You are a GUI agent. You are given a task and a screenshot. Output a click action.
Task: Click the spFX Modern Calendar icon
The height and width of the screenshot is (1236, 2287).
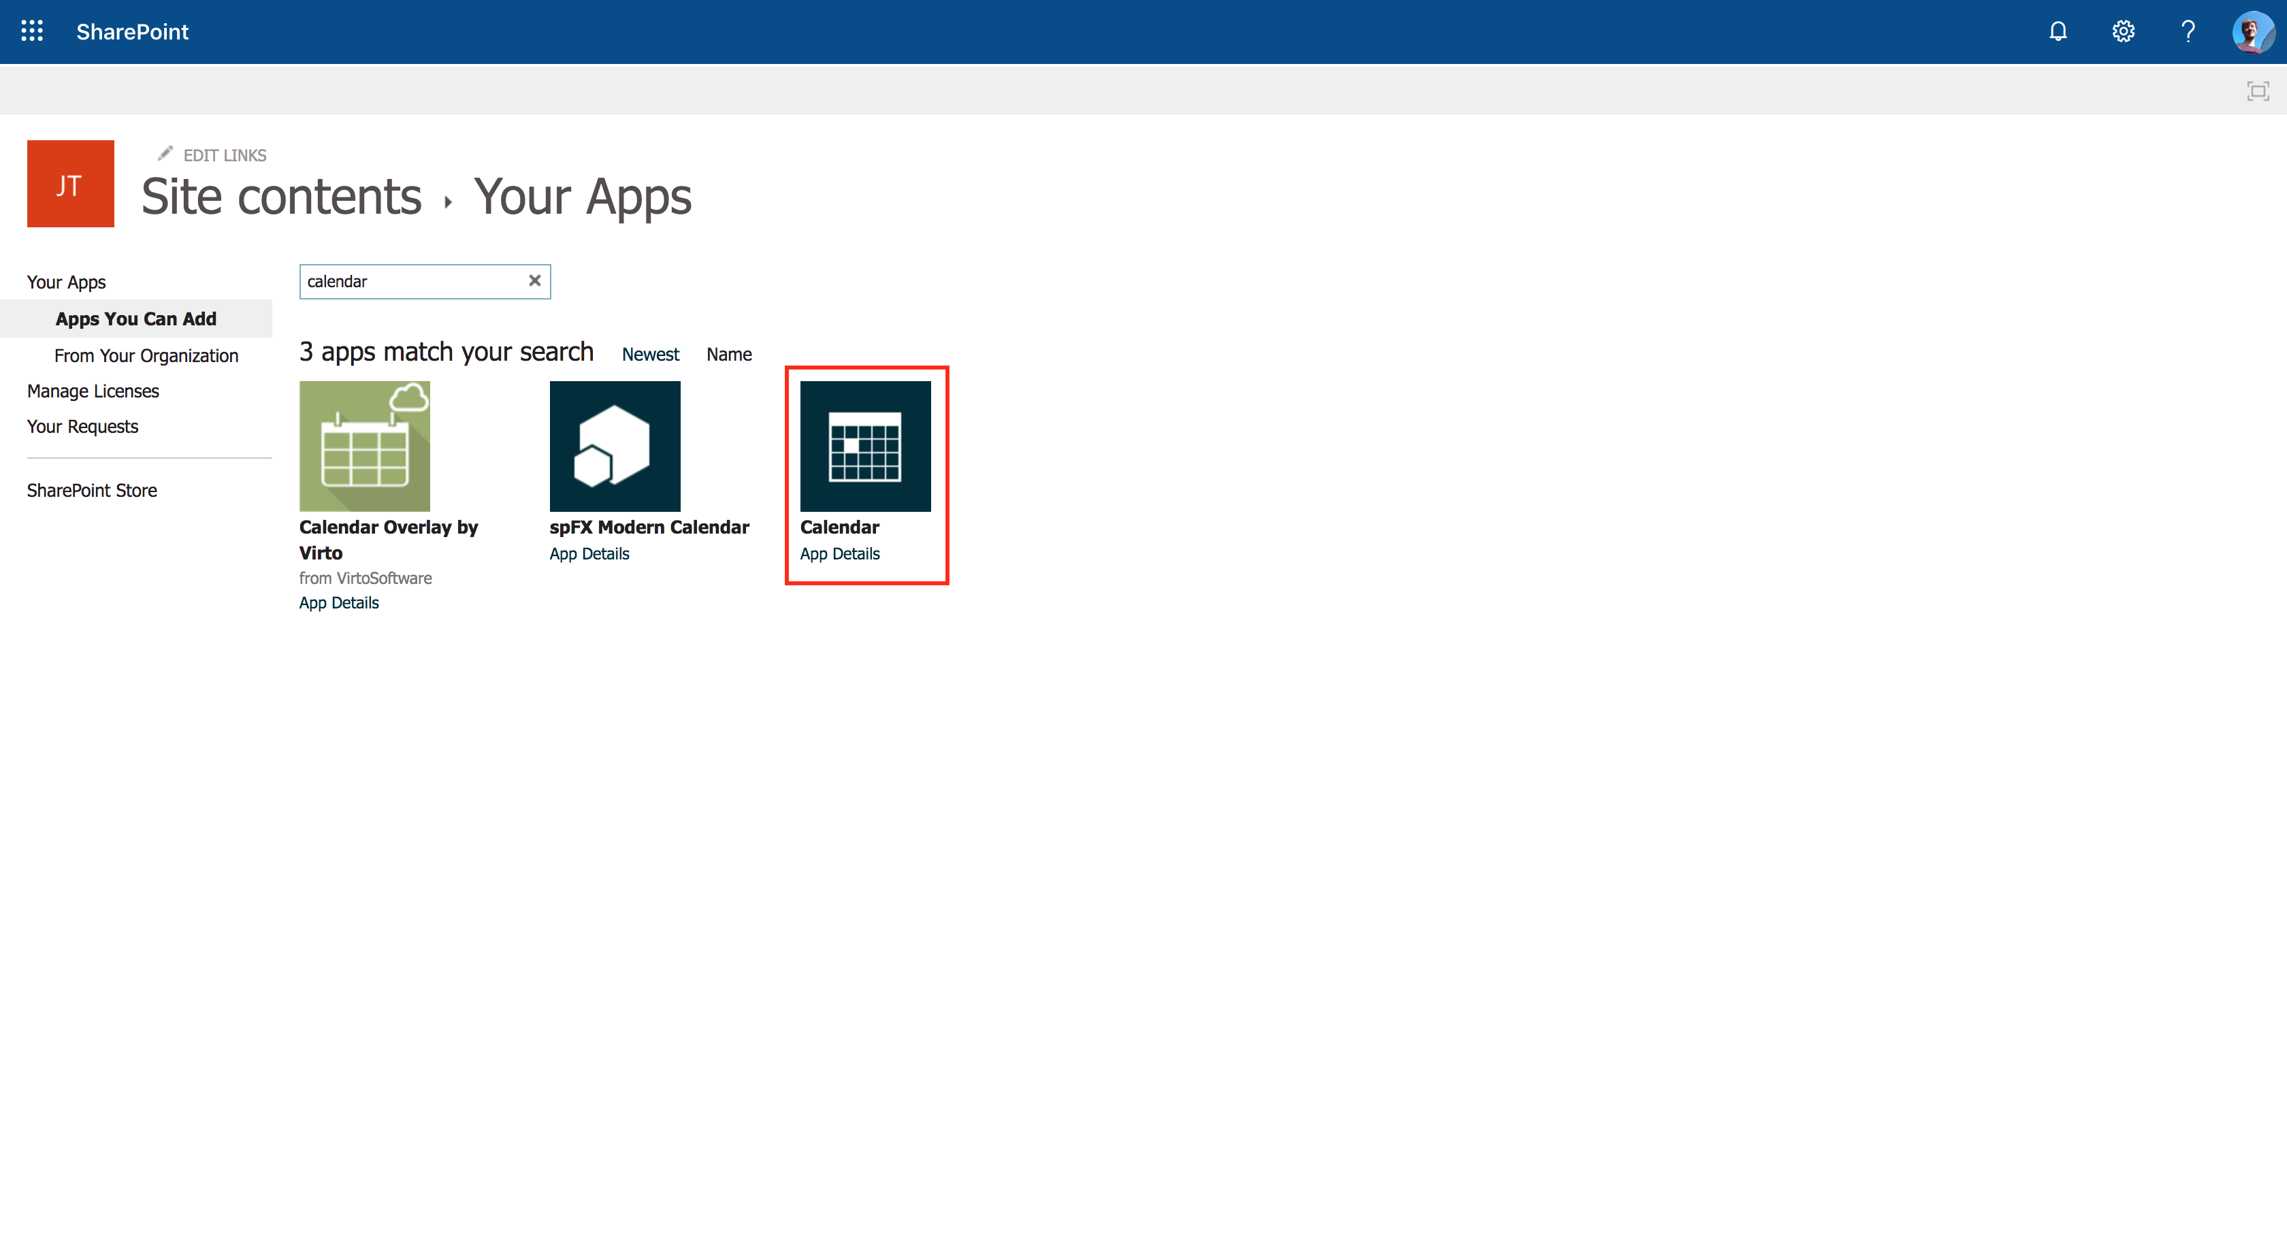[613, 446]
